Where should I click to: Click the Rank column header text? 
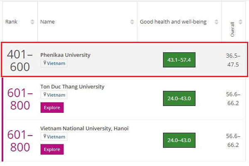coord(11,22)
